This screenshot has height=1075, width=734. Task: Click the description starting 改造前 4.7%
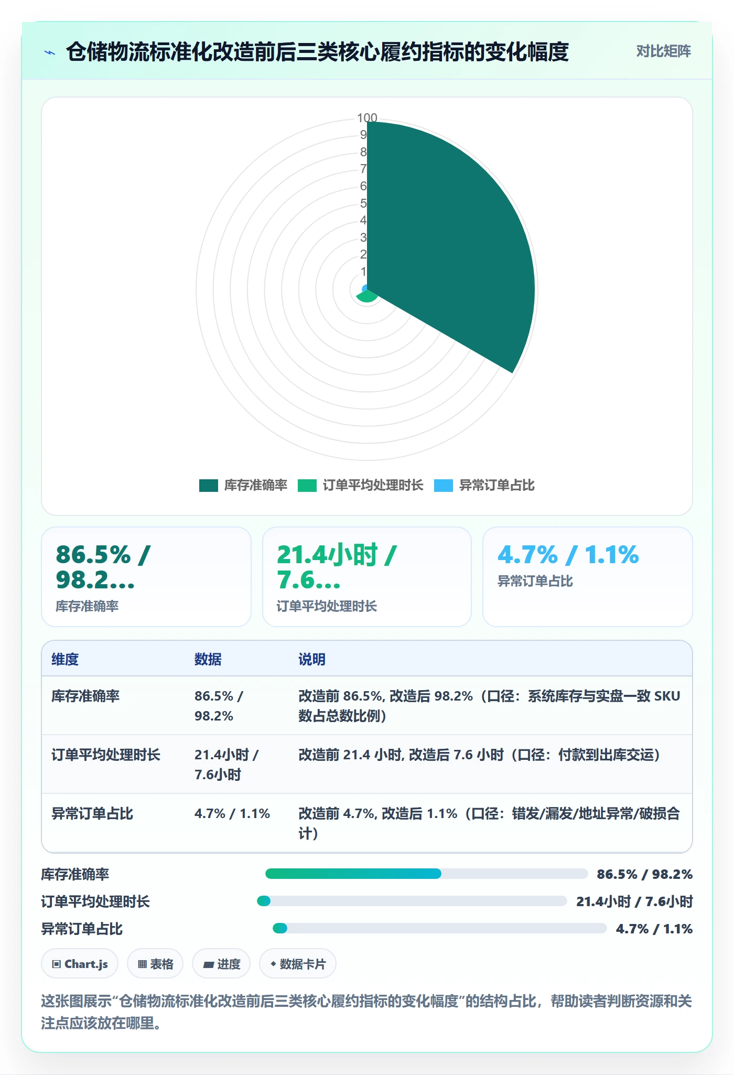coord(489,823)
